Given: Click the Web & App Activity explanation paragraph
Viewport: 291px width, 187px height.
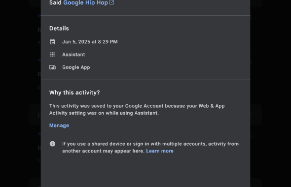Looking at the screenshot, I should pyautogui.click(x=137, y=109).
